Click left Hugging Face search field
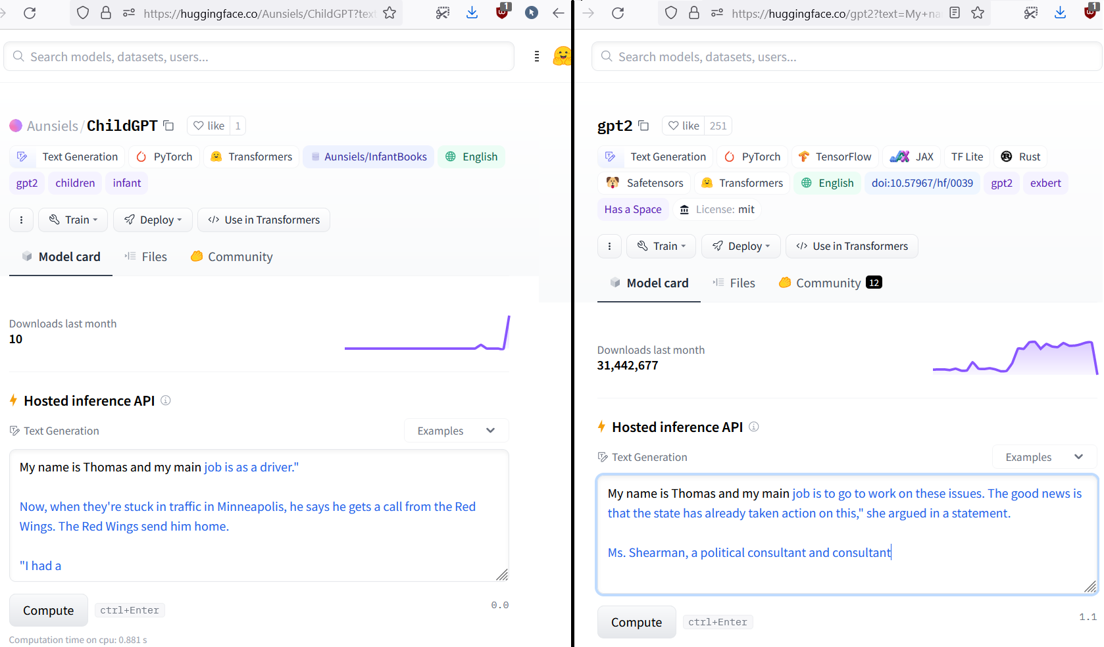This screenshot has height=647, width=1104. pos(259,57)
